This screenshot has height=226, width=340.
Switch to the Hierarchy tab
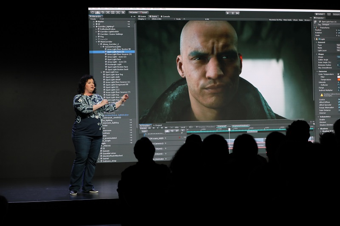pos(96,17)
